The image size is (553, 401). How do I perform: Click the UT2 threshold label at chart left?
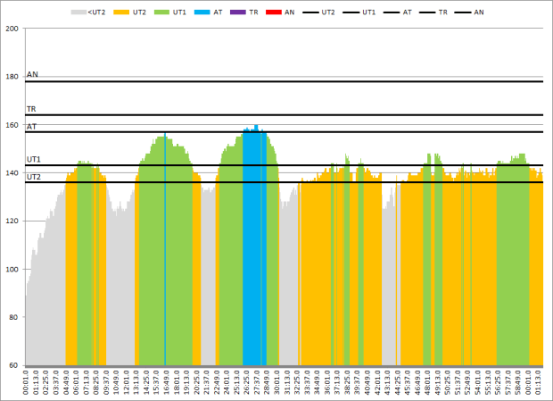[x=34, y=177]
